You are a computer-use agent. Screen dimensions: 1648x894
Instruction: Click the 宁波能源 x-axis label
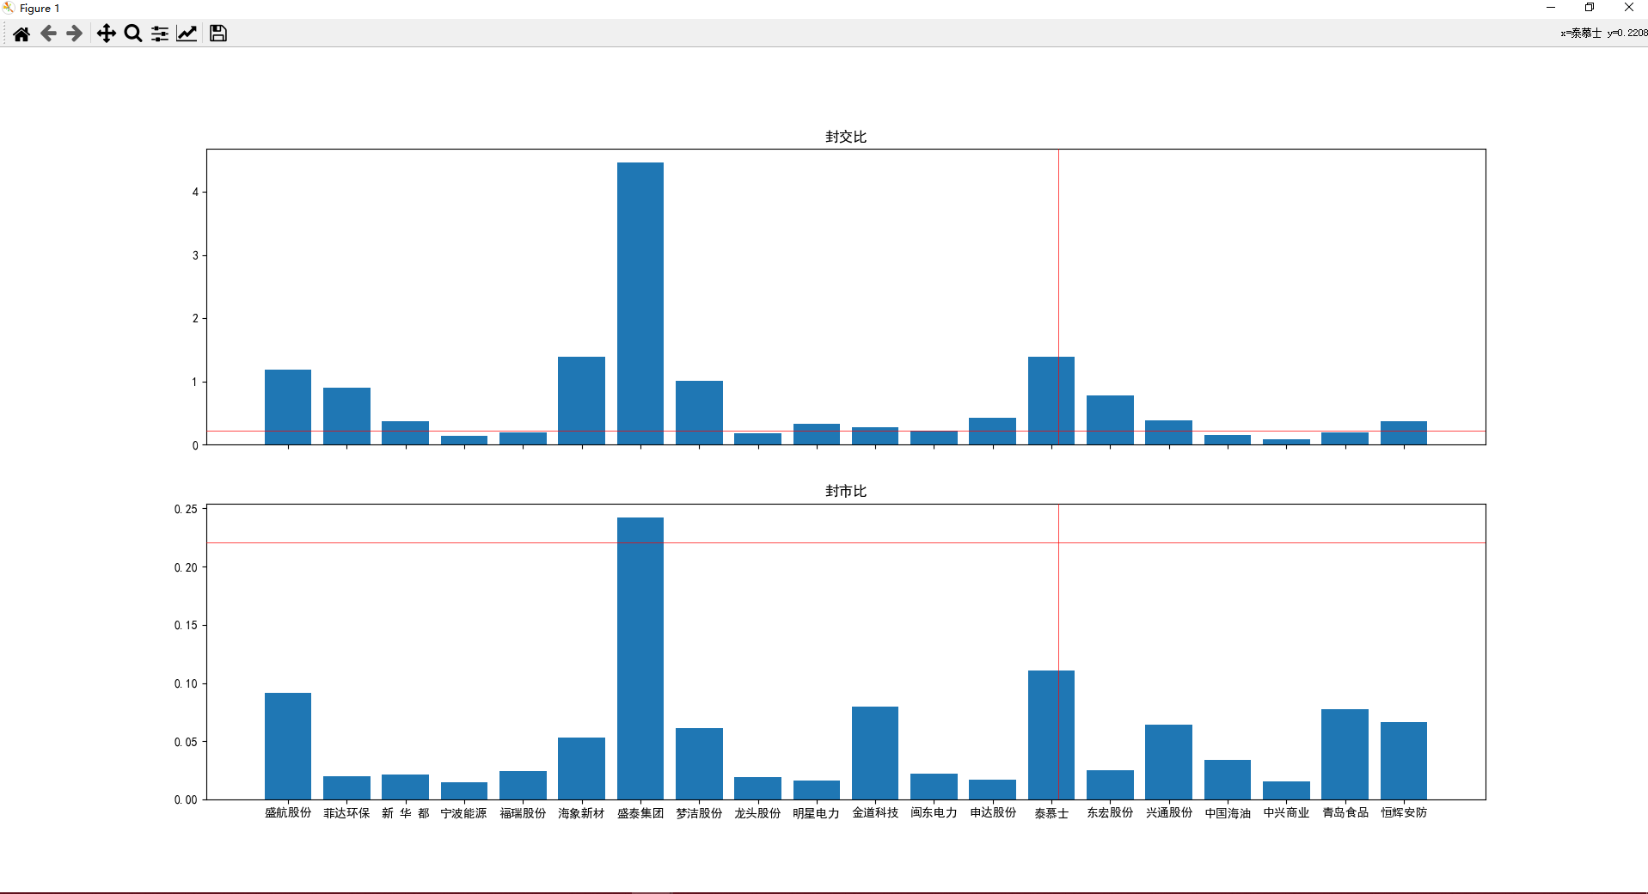[464, 812]
